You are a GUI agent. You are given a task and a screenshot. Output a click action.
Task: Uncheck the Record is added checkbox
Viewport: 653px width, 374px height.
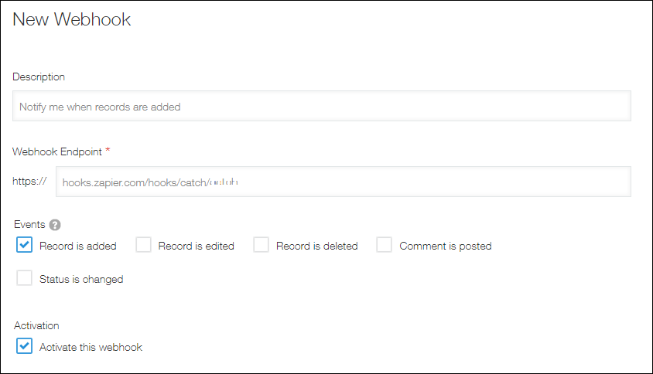(24, 246)
